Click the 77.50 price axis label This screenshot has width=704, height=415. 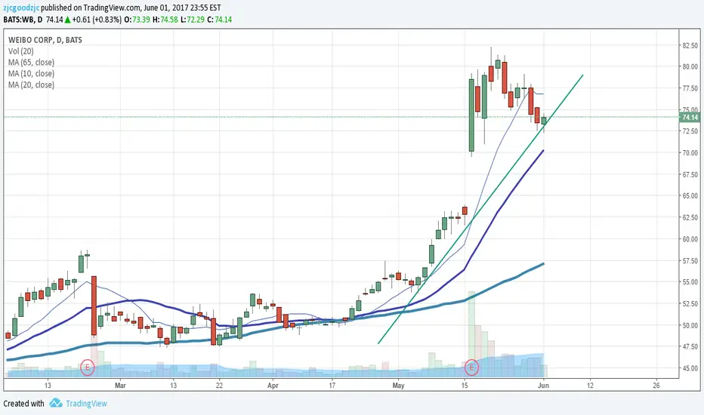[x=690, y=88]
